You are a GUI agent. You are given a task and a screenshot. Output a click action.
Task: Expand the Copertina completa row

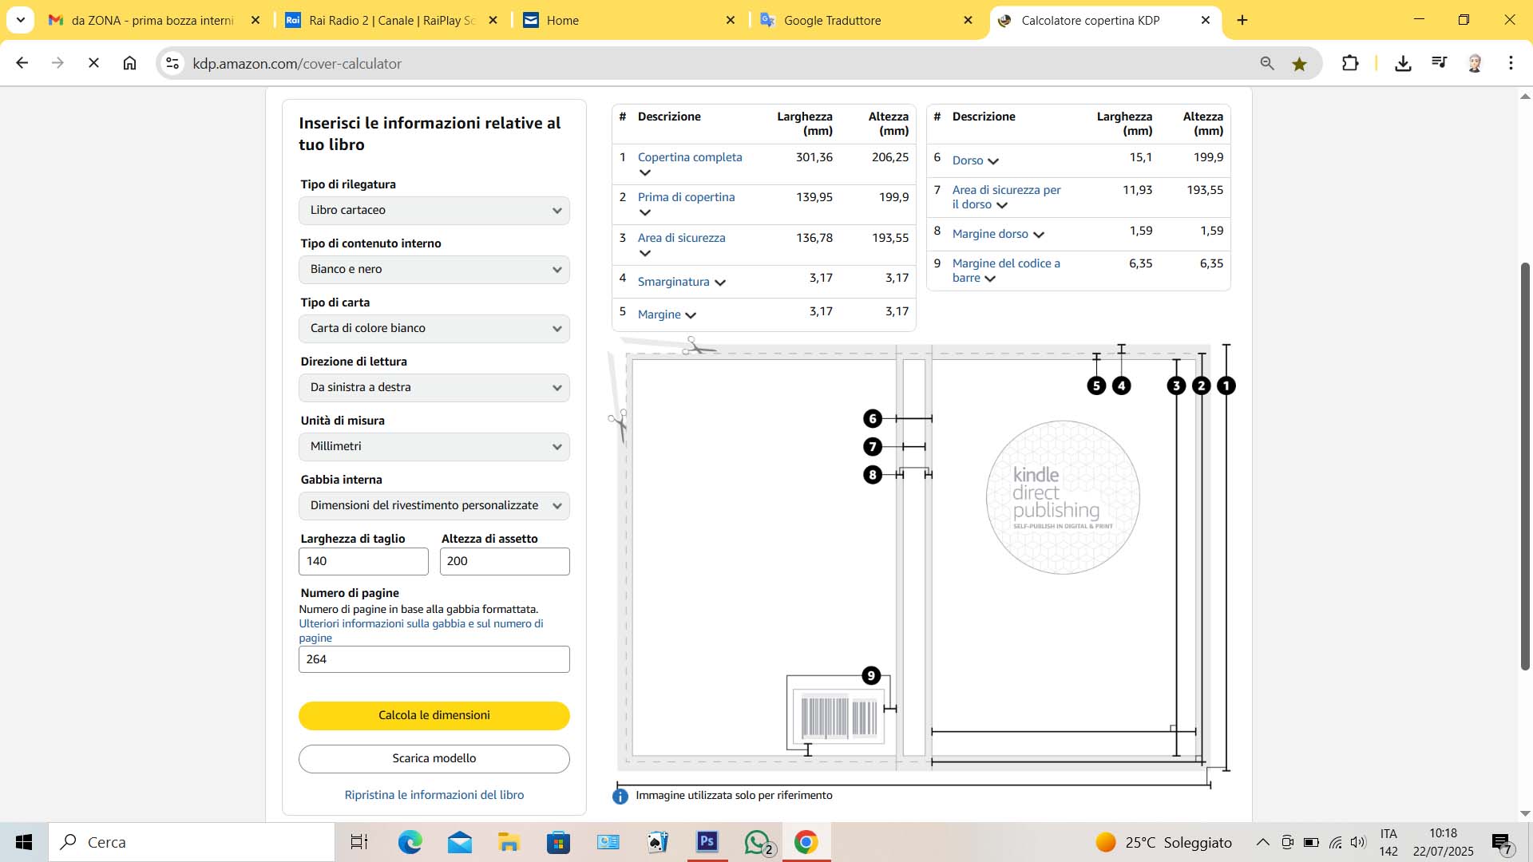point(645,172)
